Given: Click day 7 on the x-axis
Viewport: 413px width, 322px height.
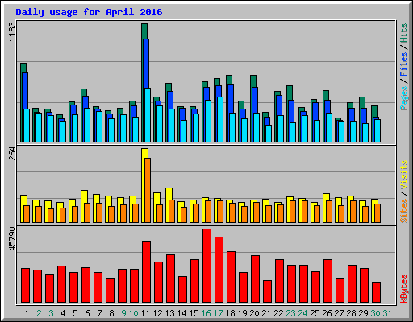Looking at the screenshot, I should pyautogui.click(x=99, y=313).
